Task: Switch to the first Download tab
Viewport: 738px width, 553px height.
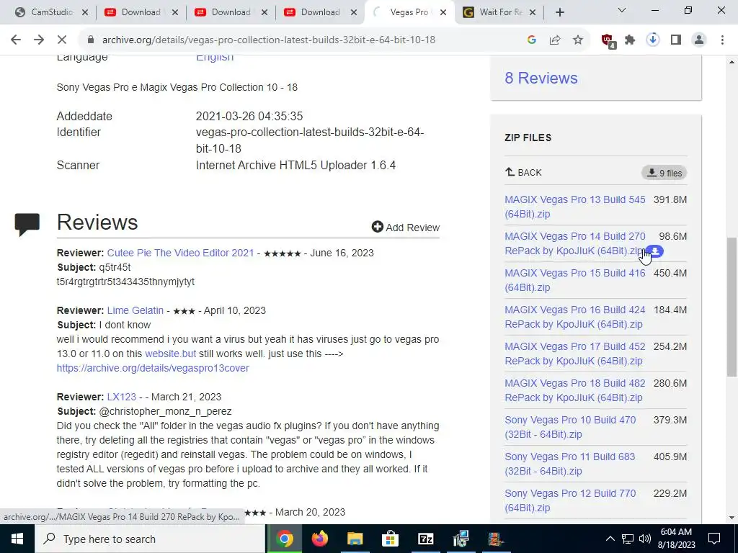Action: coord(141,12)
